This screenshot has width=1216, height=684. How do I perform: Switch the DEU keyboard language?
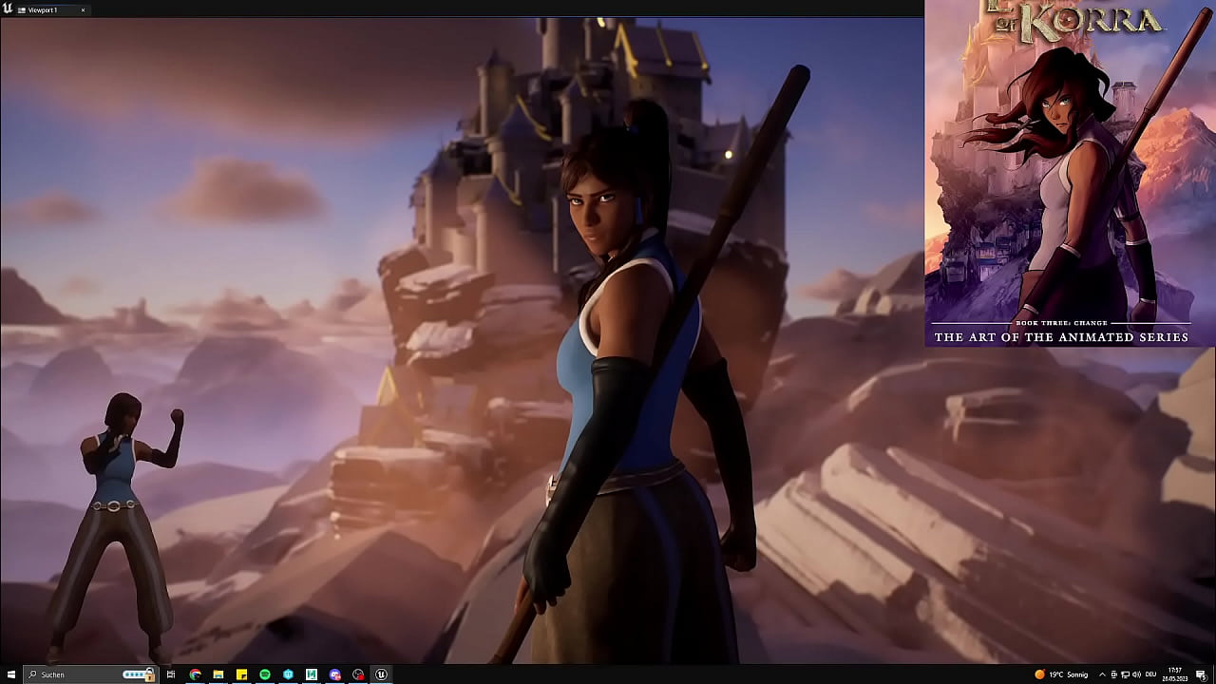[1151, 674]
